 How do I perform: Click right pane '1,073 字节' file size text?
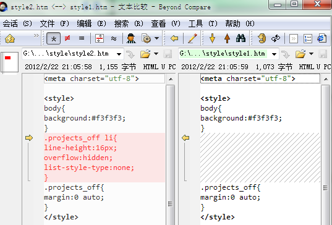[x=274, y=67]
